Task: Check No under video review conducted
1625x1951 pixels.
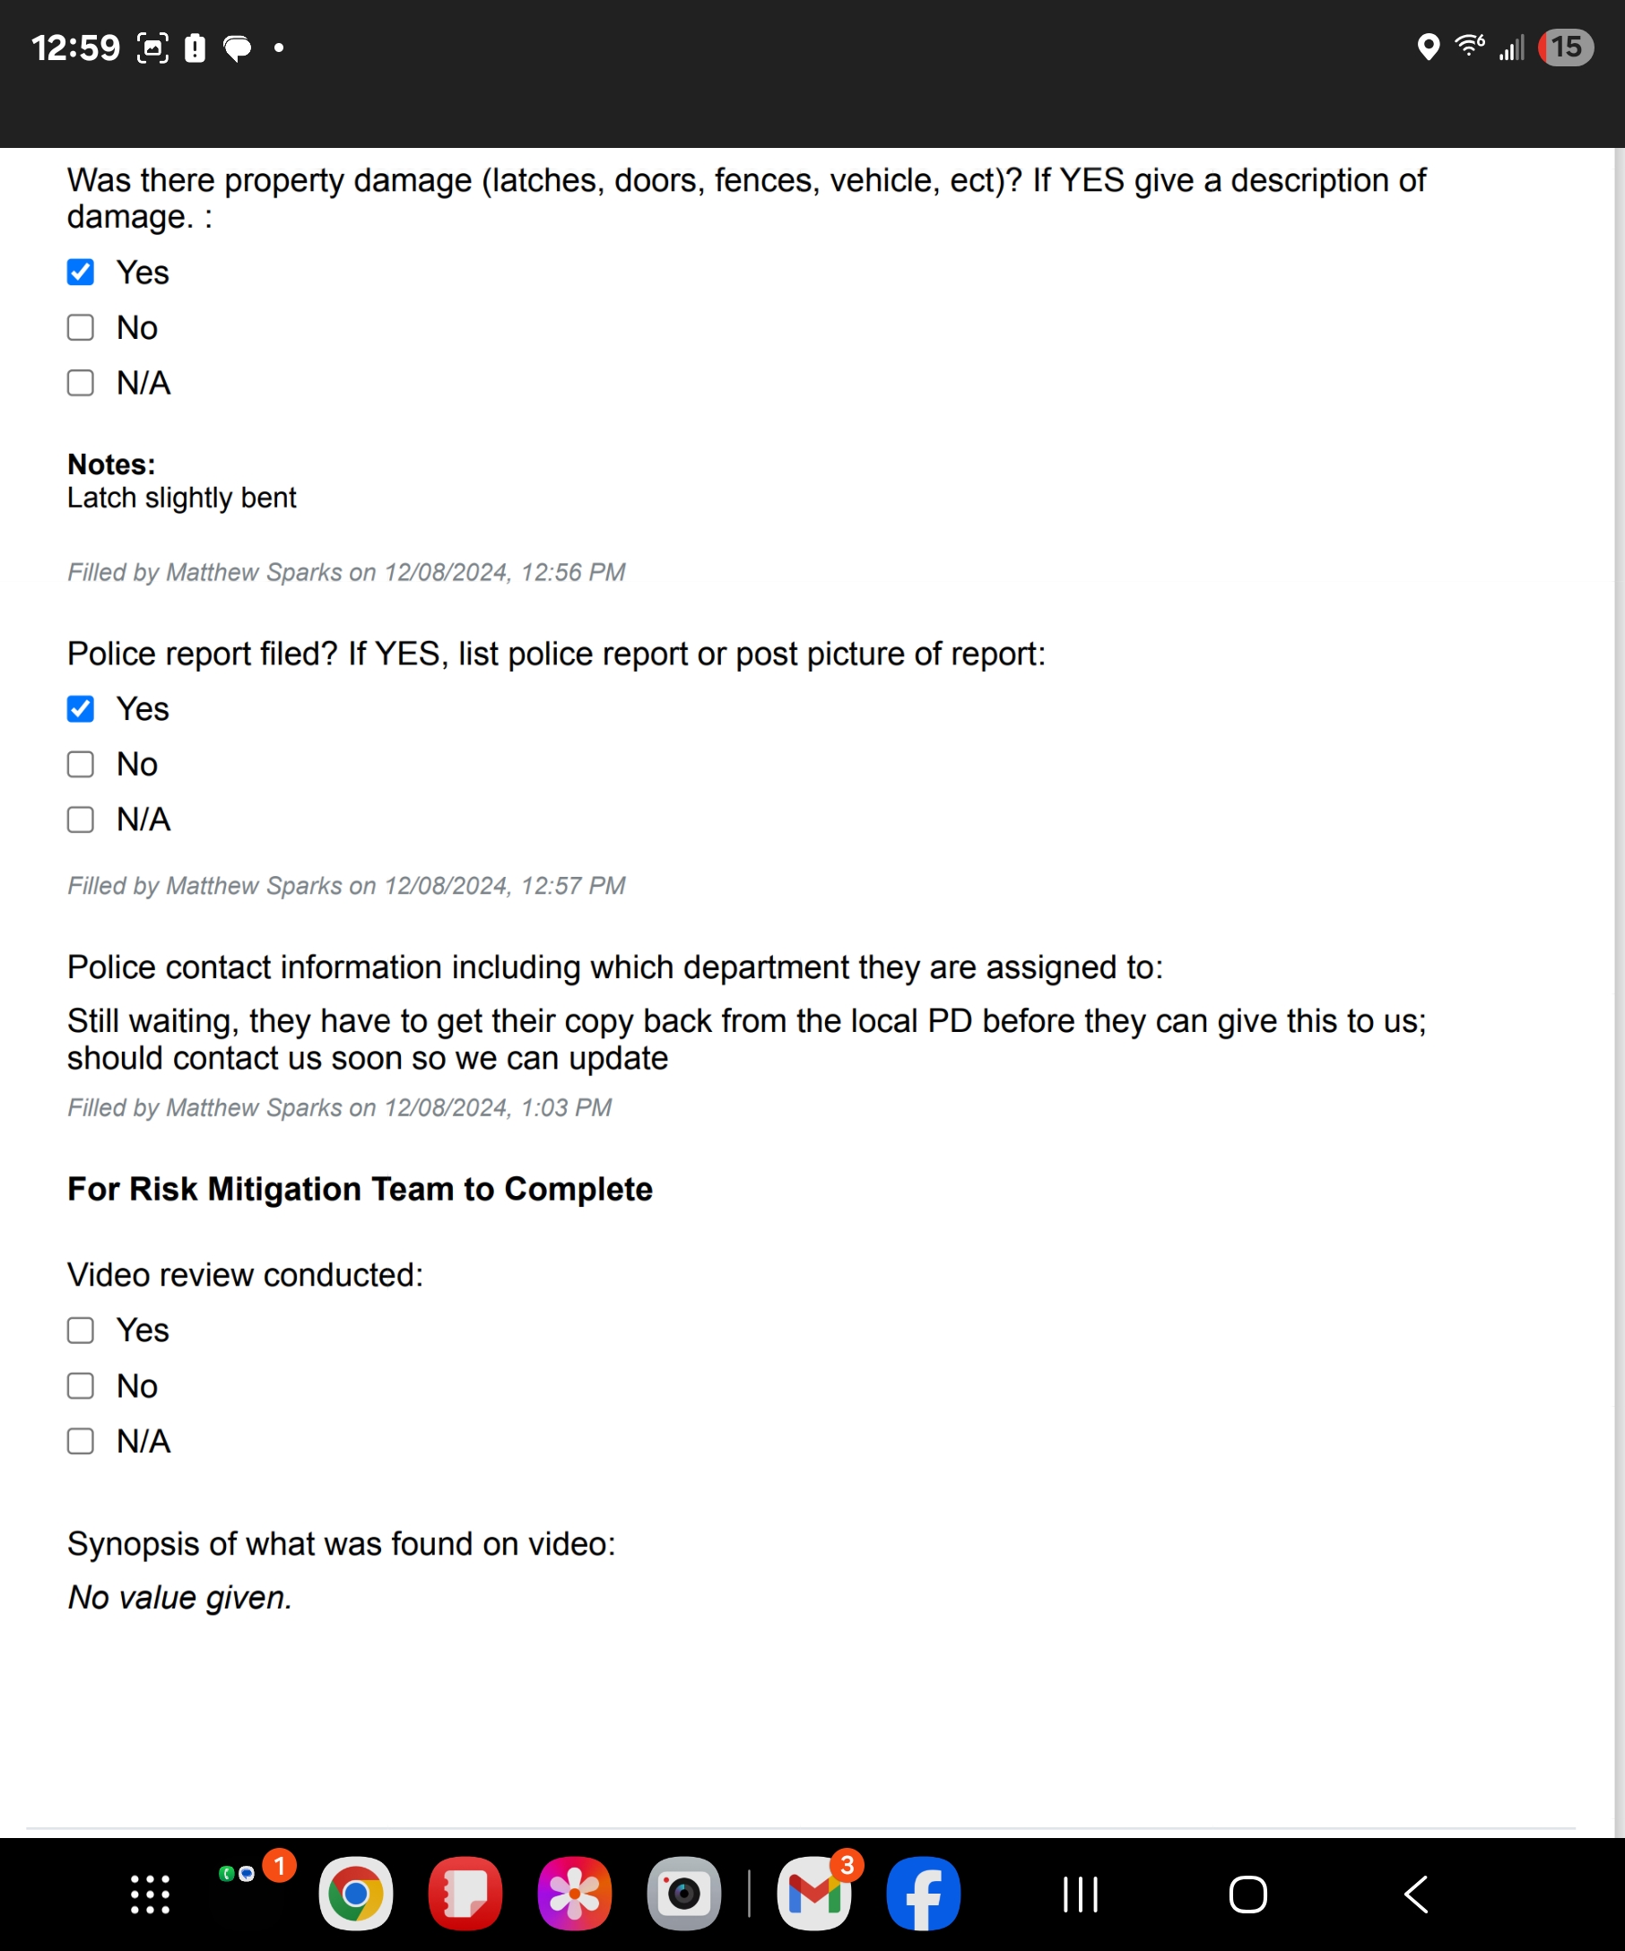Action: tap(81, 1386)
